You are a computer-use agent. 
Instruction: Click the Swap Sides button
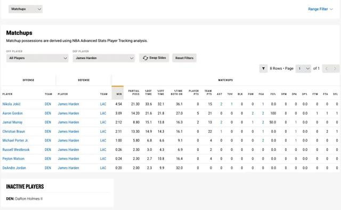[154, 58]
